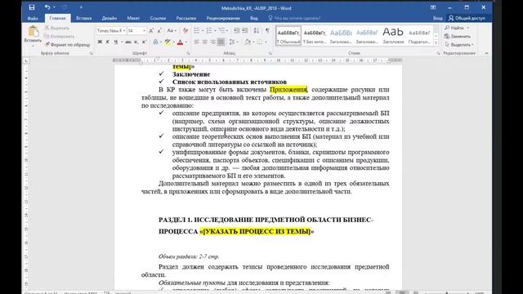The height and width of the screenshot is (294, 523).
Task: Collapse the ribbon with the chevron arrow
Action: 486,53
